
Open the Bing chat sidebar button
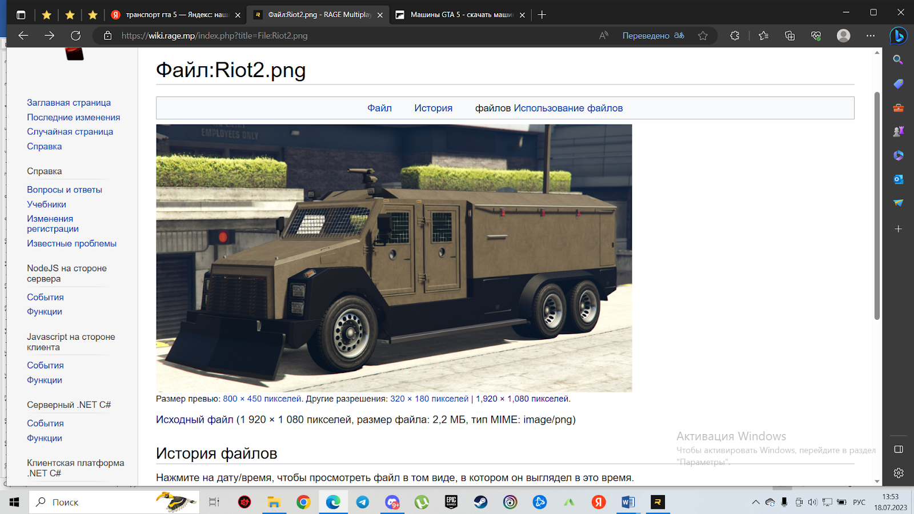coord(899,35)
